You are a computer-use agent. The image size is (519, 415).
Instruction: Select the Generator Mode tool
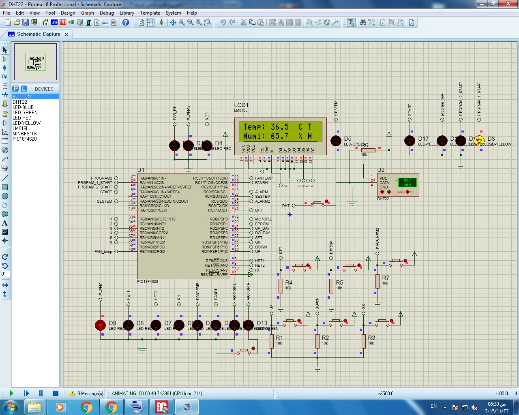pyautogui.click(x=5, y=150)
